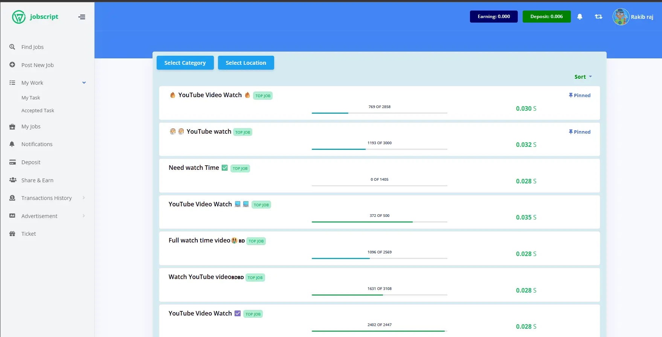Click money face emoji on Full watch time video
Image resolution: width=662 pixels, height=337 pixels.
(x=234, y=240)
